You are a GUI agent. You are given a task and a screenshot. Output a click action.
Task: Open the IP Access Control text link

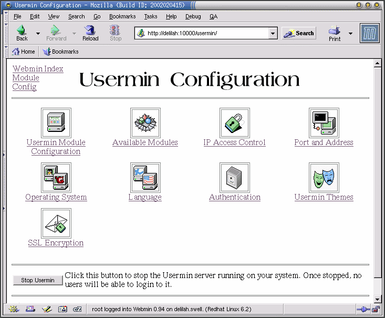tap(234, 142)
